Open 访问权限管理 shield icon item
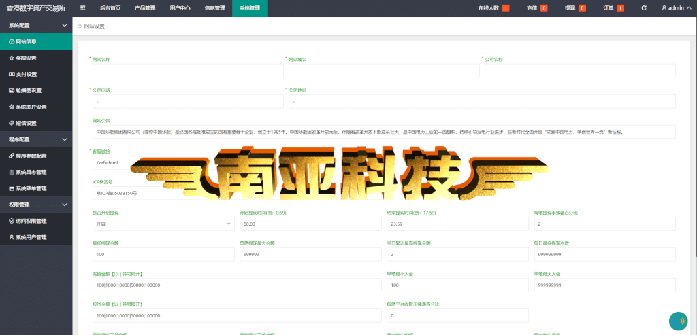The image size is (697, 335). 36,221
